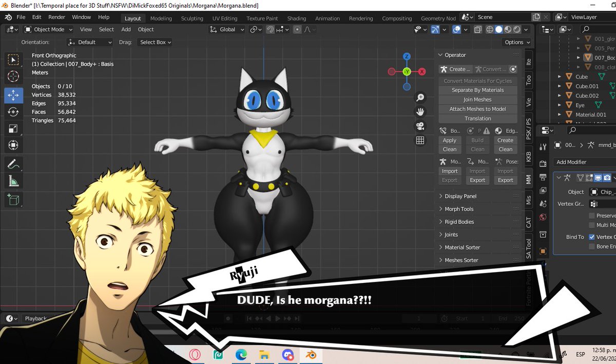Click the hand pan view icon
This screenshot has height=364, width=616.
(420, 111)
